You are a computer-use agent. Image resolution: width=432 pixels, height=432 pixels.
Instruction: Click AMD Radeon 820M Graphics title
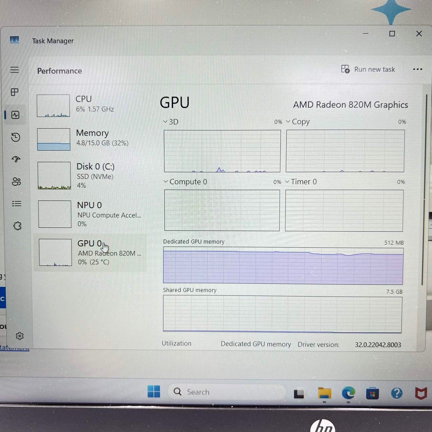(350, 105)
